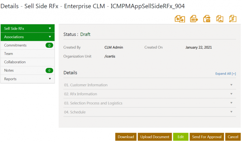
Task: Open the Team sidebar item
Action: pos(9,54)
